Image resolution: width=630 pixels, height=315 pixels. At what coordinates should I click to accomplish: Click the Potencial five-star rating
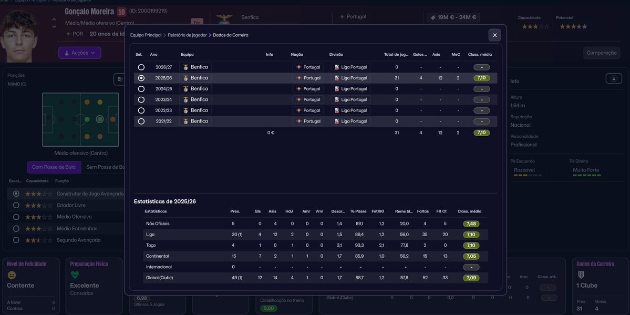click(x=573, y=26)
